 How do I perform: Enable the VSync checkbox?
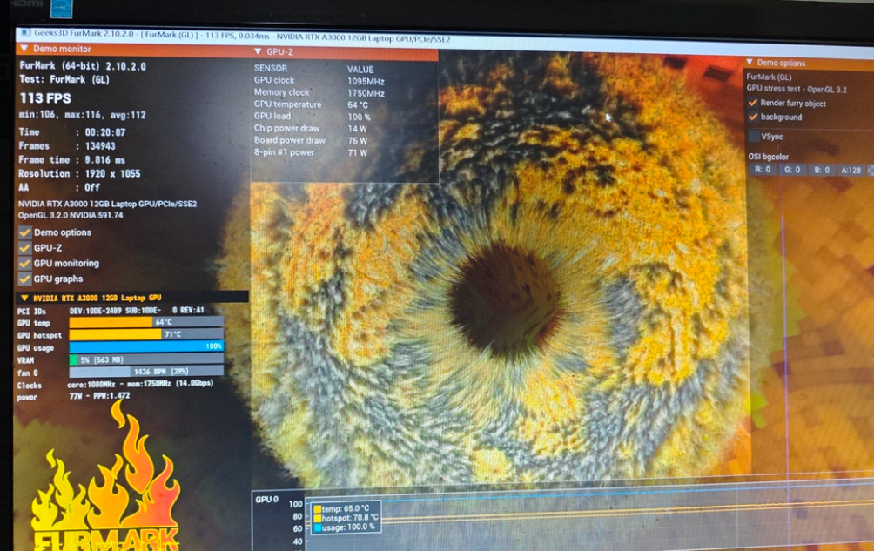click(x=754, y=137)
